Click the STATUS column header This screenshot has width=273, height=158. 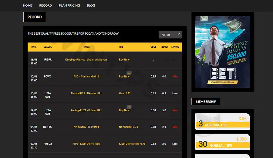(x=175, y=47)
